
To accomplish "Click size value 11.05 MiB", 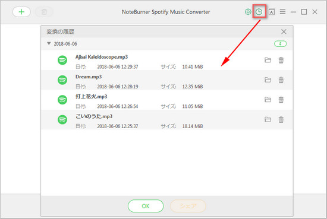I will pyautogui.click(x=193, y=106).
